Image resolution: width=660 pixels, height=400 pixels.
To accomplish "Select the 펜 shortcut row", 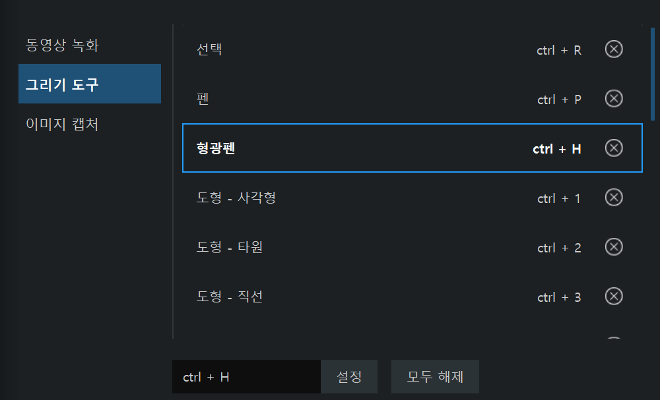I will coord(412,99).
